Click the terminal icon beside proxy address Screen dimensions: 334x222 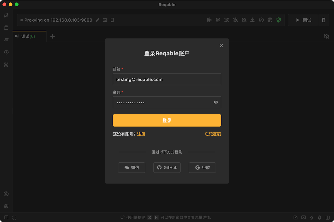pyautogui.click(x=105, y=20)
